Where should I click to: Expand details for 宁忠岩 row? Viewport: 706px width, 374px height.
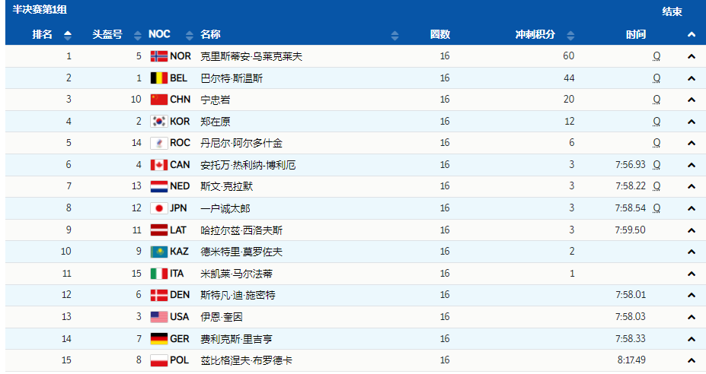692,100
